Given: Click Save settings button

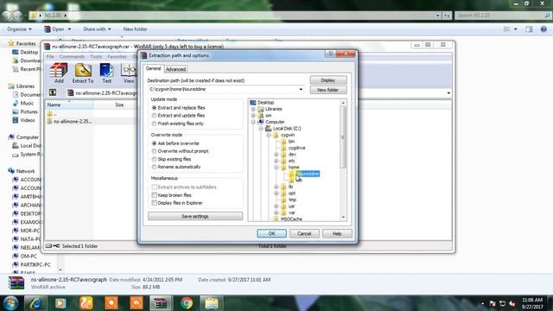Looking at the screenshot, I should 195,216.
